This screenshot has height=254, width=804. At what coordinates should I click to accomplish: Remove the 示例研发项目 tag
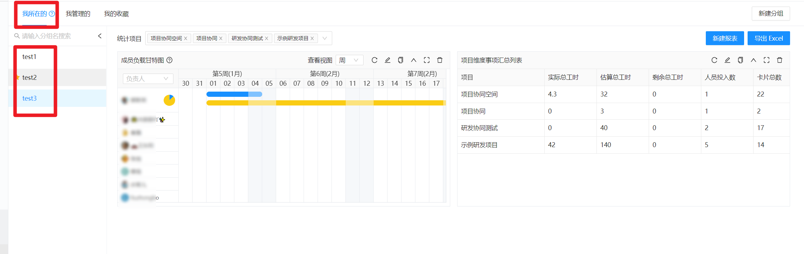click(x=312, y=39)
